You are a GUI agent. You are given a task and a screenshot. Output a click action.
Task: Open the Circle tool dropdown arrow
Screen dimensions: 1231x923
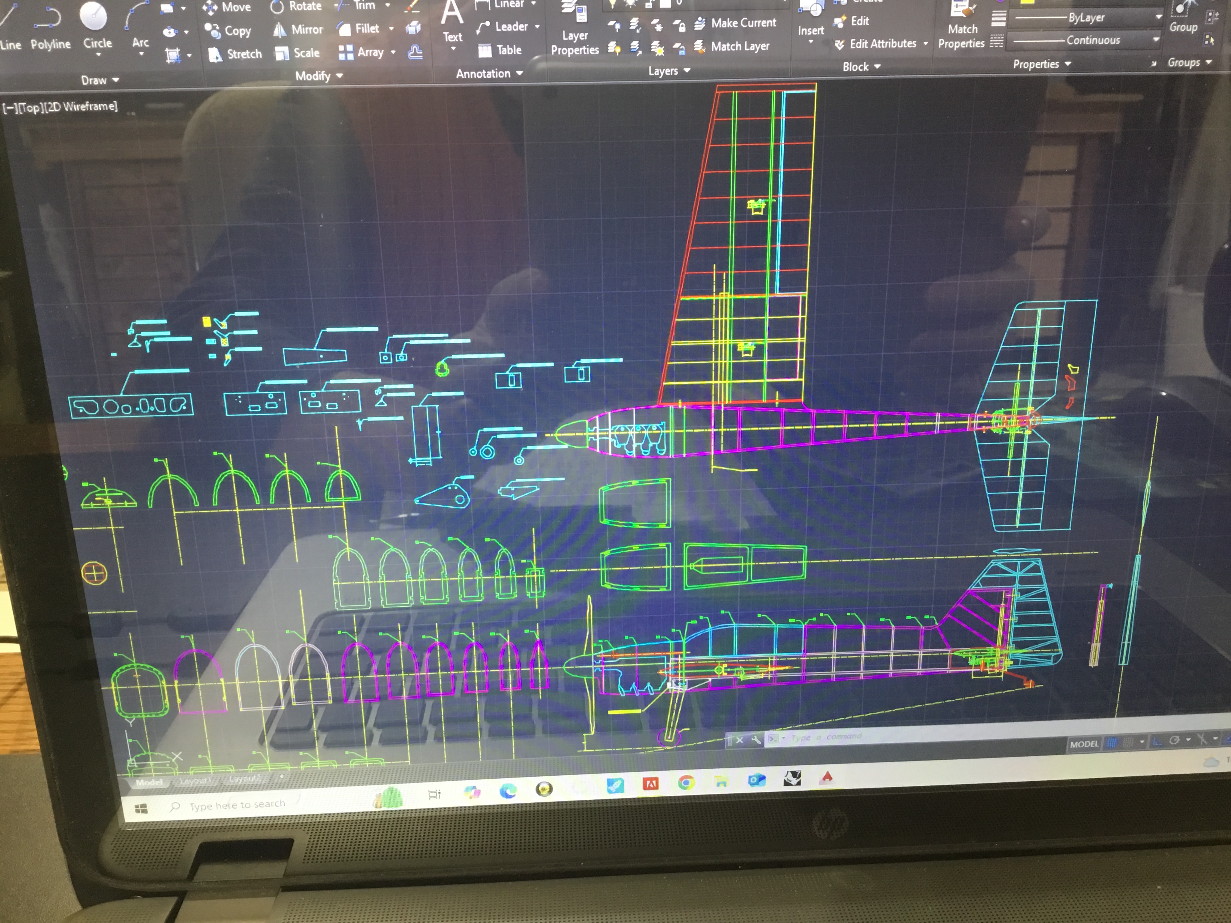click(98, 55)
